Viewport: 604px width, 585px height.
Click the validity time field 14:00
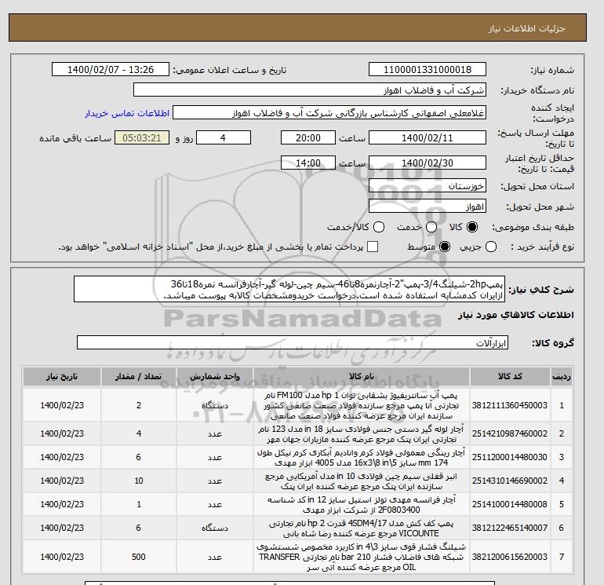pos(308,163)
